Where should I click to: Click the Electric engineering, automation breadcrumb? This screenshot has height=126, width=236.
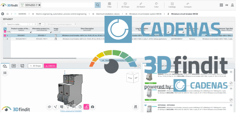click(x=61, y=14)
